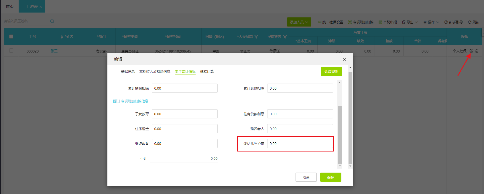Image resolution: width=484 pixels, height=194 pixels.
Task: Click the 刷新 refresh icon in toolbar
Action: pos(470,22)
